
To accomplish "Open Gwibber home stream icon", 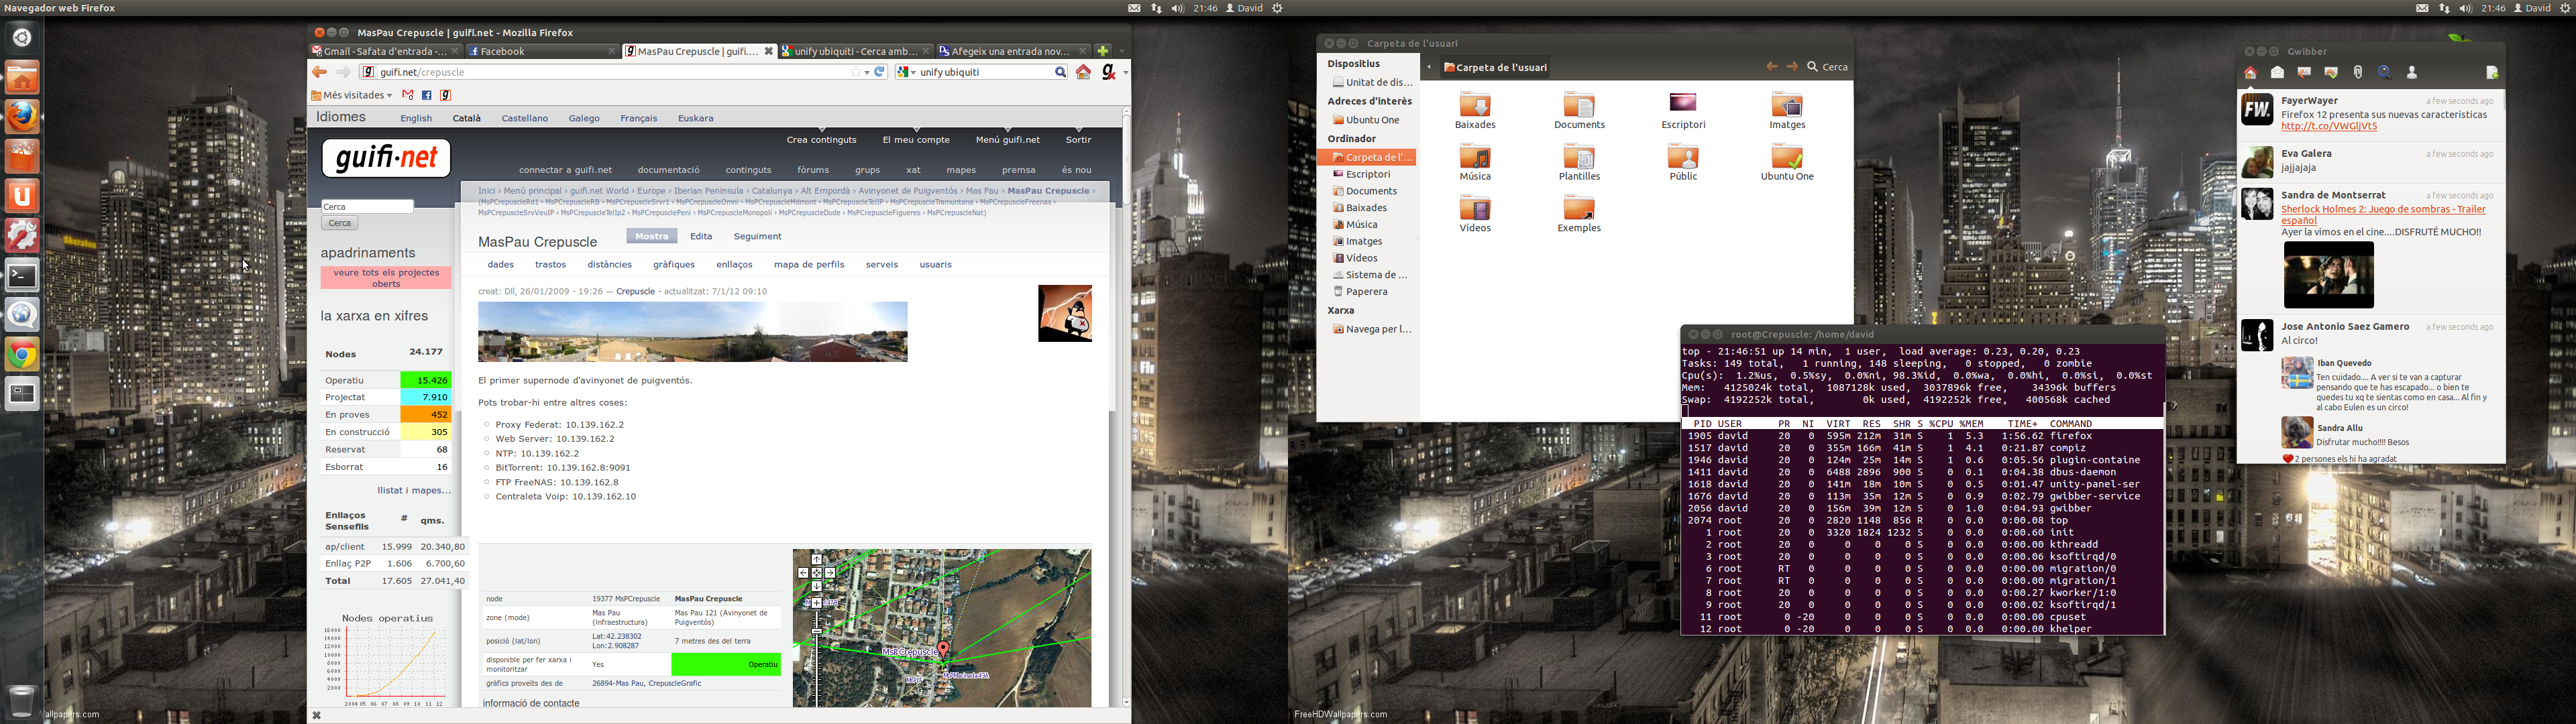I will [x=2250, y=73].
